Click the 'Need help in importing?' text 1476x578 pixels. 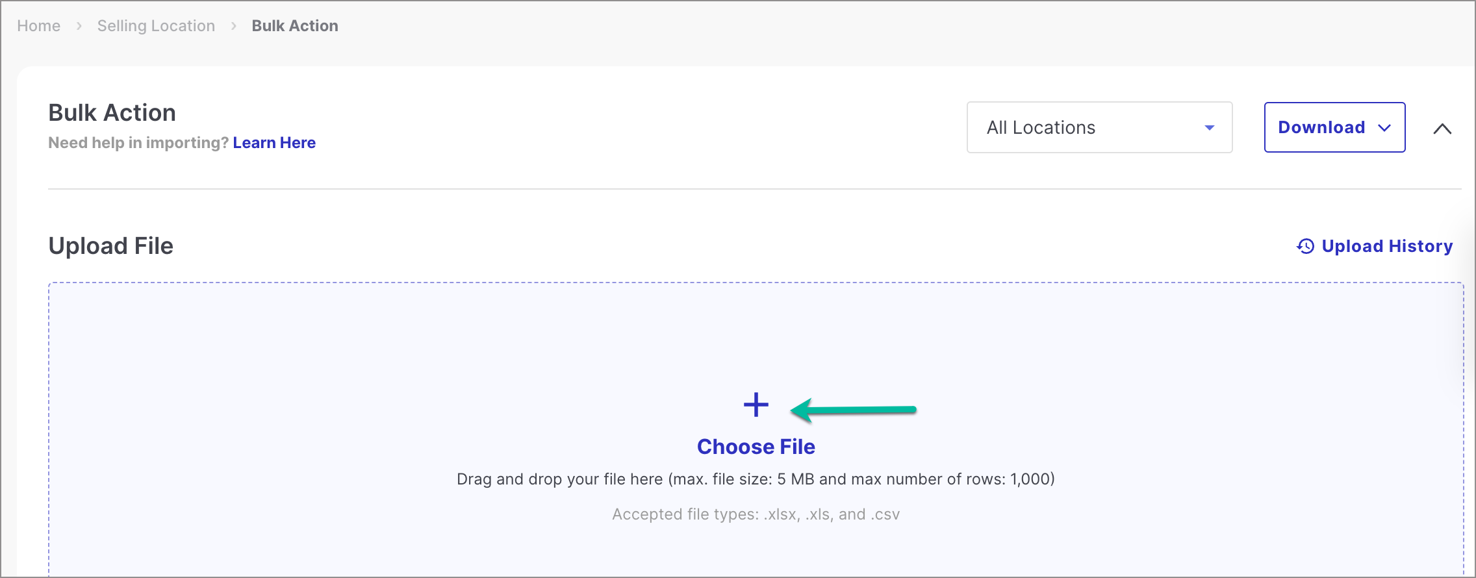tap(138, 143)
